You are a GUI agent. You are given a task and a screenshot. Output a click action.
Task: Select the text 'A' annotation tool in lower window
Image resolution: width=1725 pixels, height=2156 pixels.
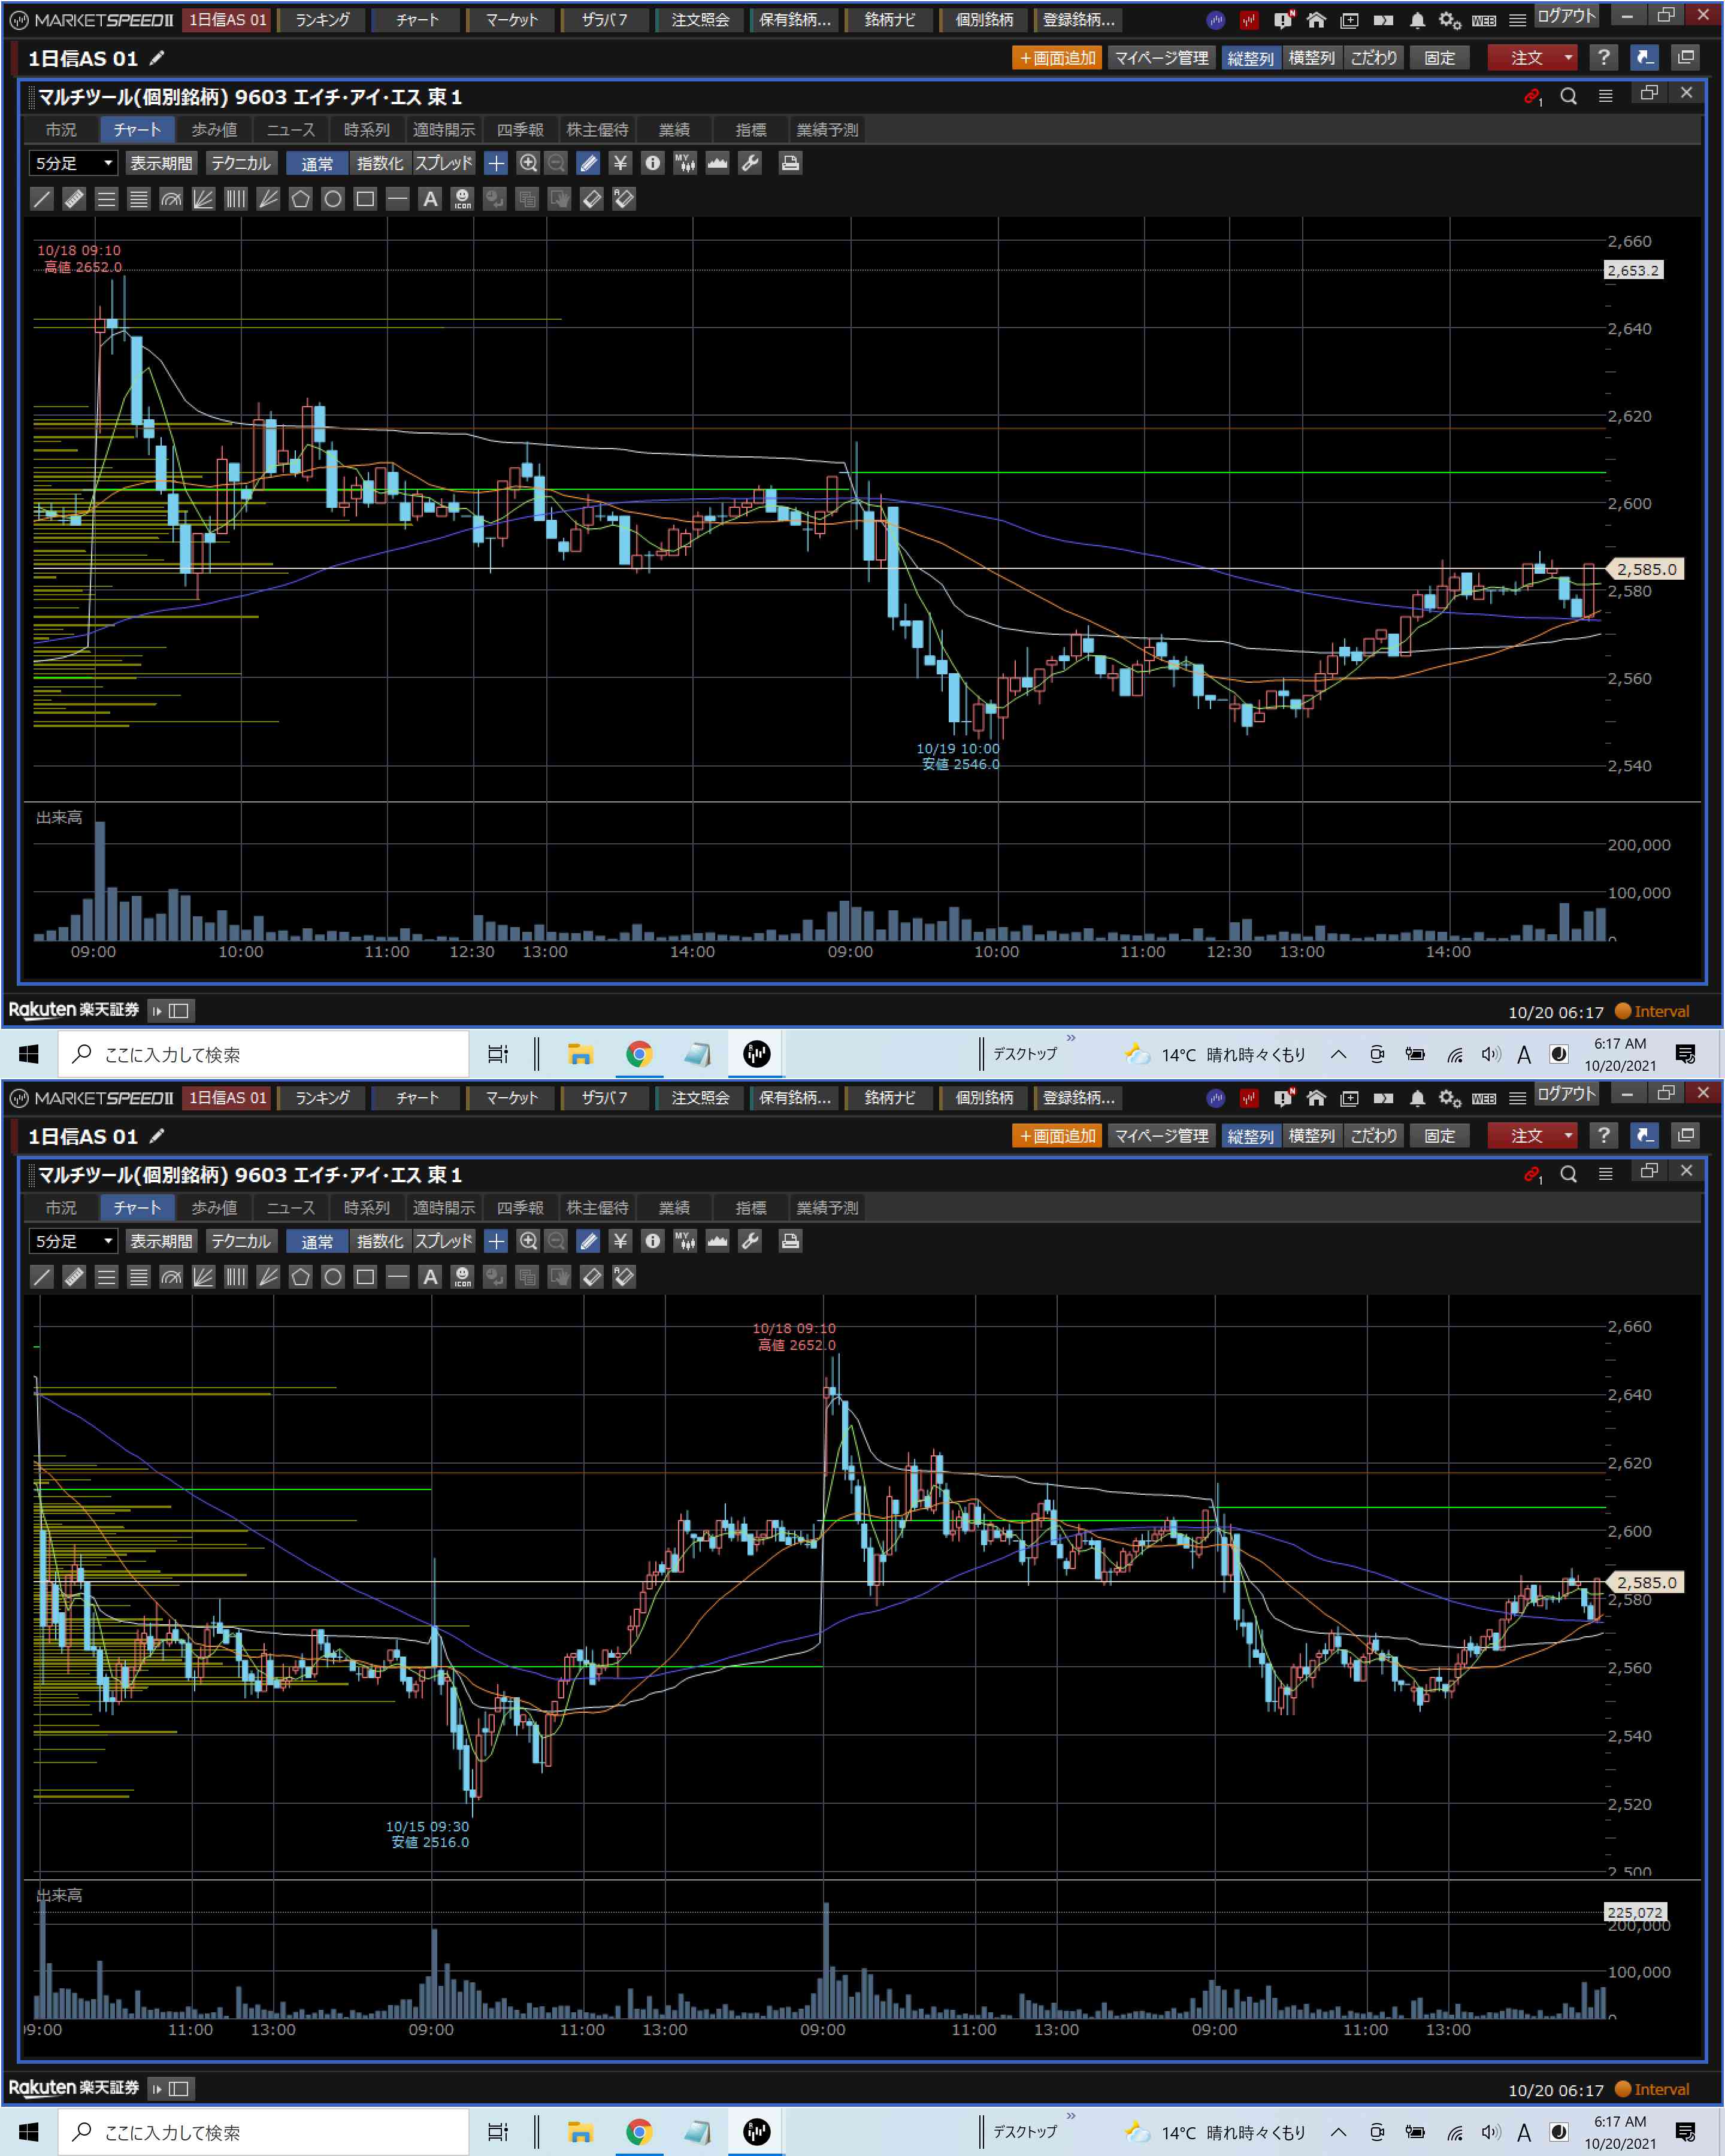[x=430, y=1277]
